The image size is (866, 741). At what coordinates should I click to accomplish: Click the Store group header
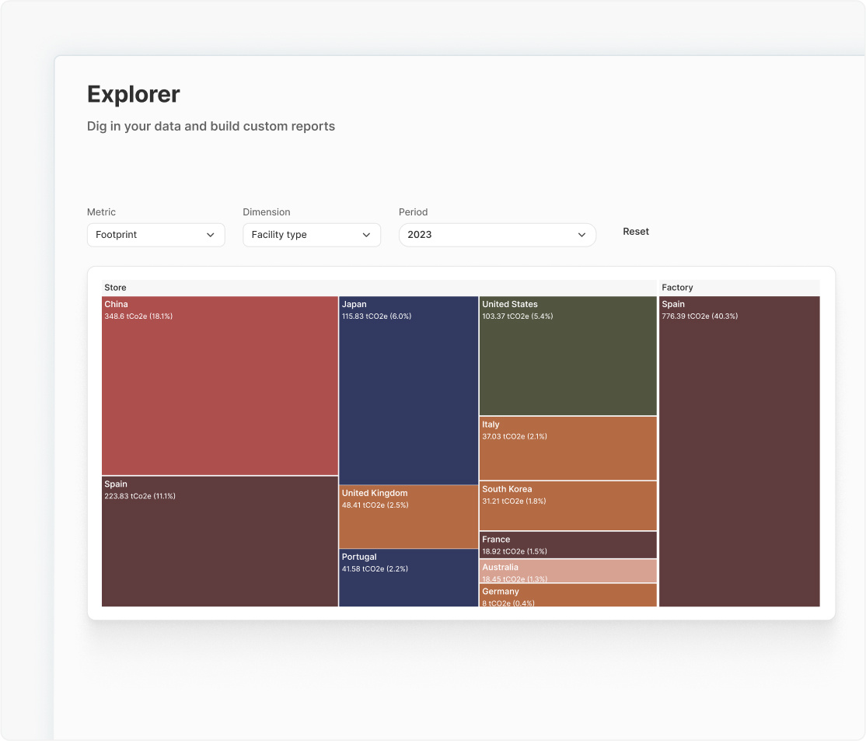pyautogui.click(x=379, y=288)
